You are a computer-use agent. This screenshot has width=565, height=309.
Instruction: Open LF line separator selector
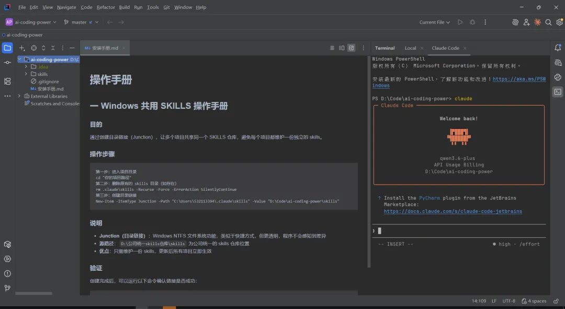tap(494, 301)
